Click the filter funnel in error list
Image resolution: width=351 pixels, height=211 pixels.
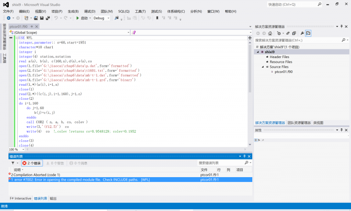point(13,163)
